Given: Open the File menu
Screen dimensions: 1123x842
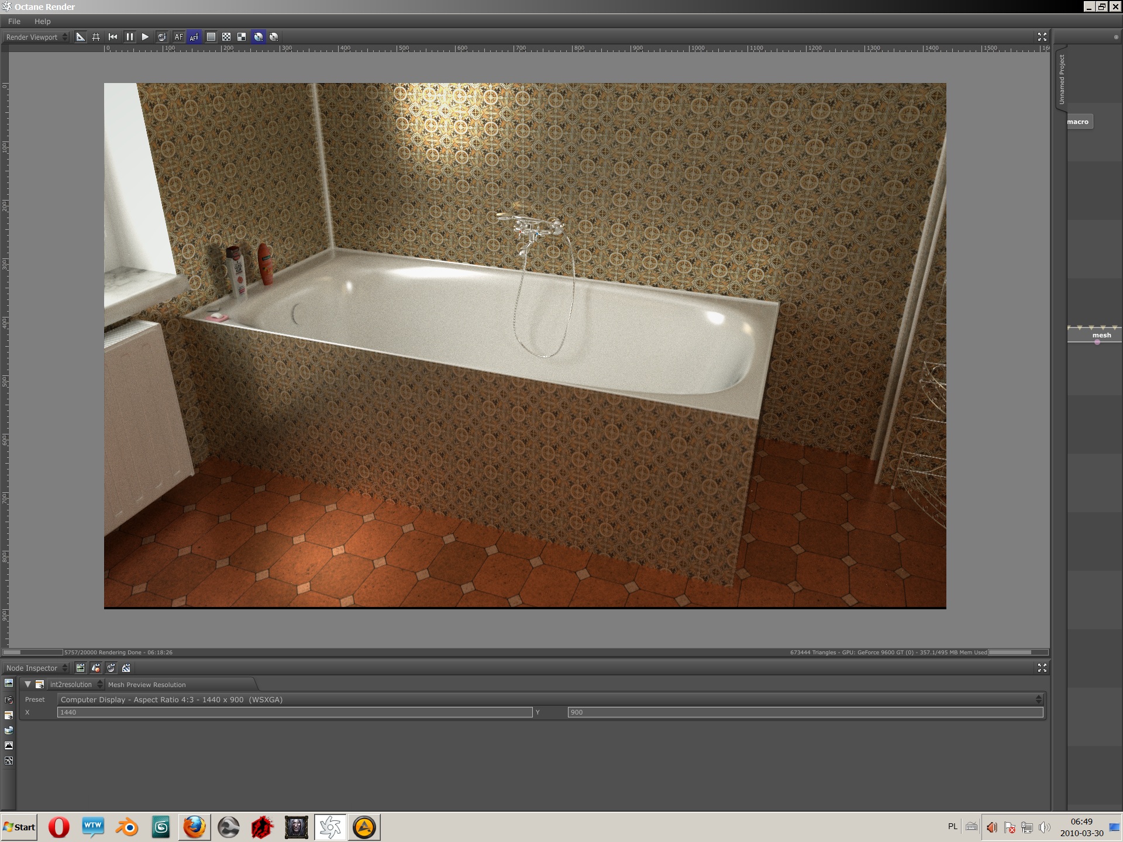Looking at the screenshot, I should point(14,21).
